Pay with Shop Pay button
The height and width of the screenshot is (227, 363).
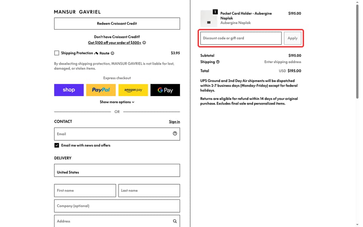click(x=69, y=90)
